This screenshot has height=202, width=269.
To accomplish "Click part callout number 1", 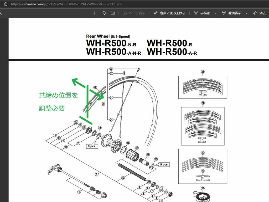I will coord(79,192).
